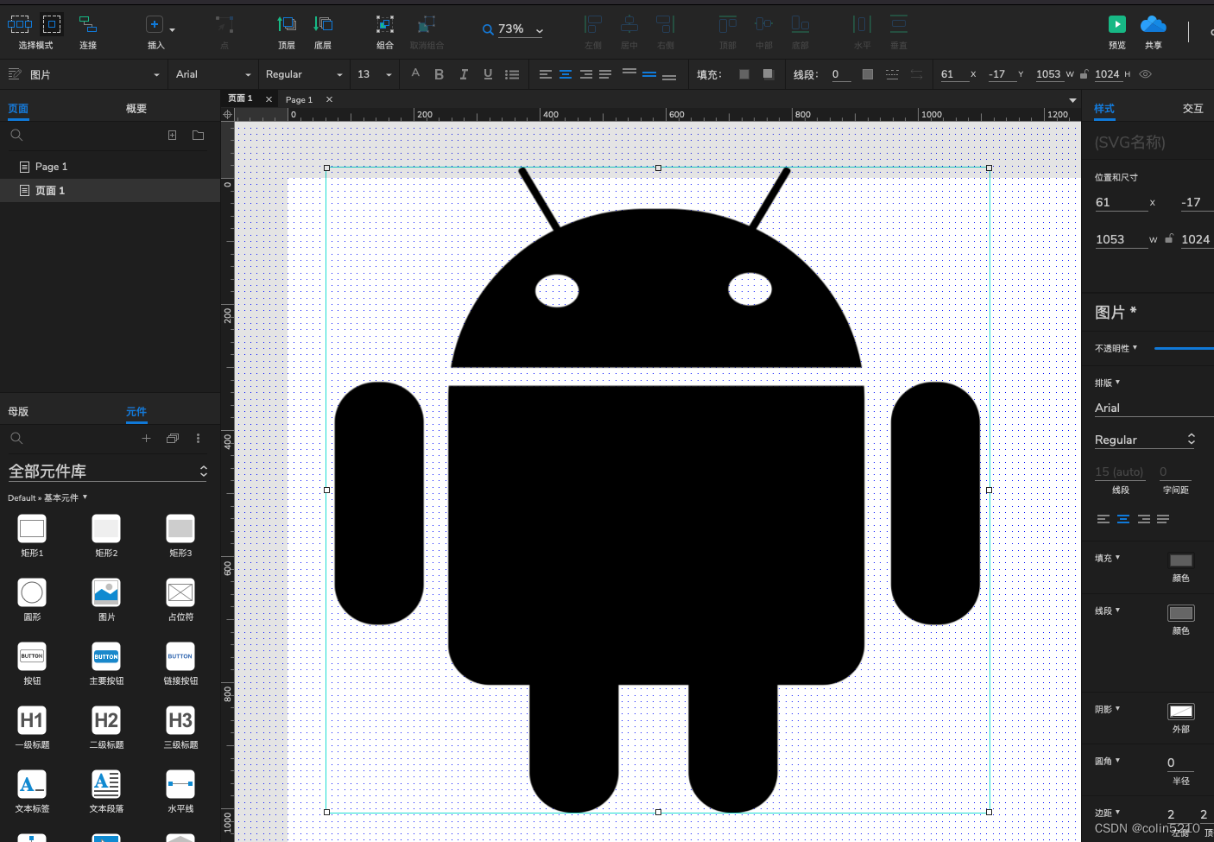Adjust the 不透明性 opacity slider
The height and width of the screenshot is (842, 1214).
pos(1184,348)
